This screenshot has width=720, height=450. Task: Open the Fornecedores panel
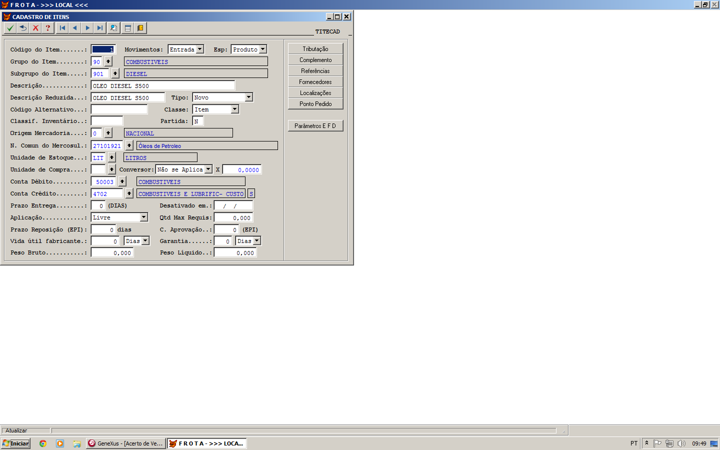tap(315, 82)
